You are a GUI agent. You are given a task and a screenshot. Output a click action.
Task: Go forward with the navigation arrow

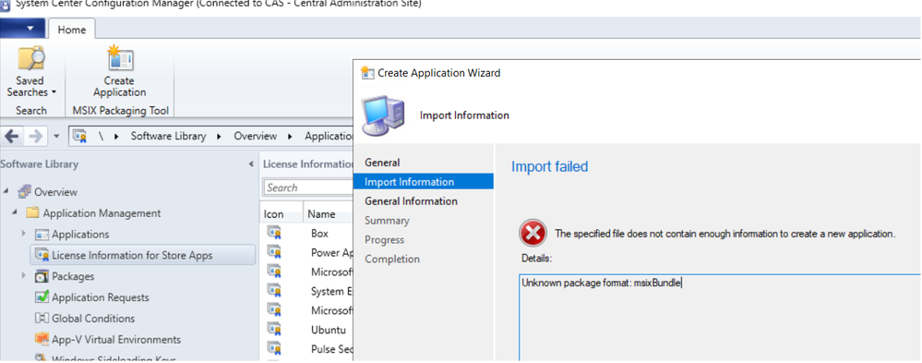(x=35, y=137)
